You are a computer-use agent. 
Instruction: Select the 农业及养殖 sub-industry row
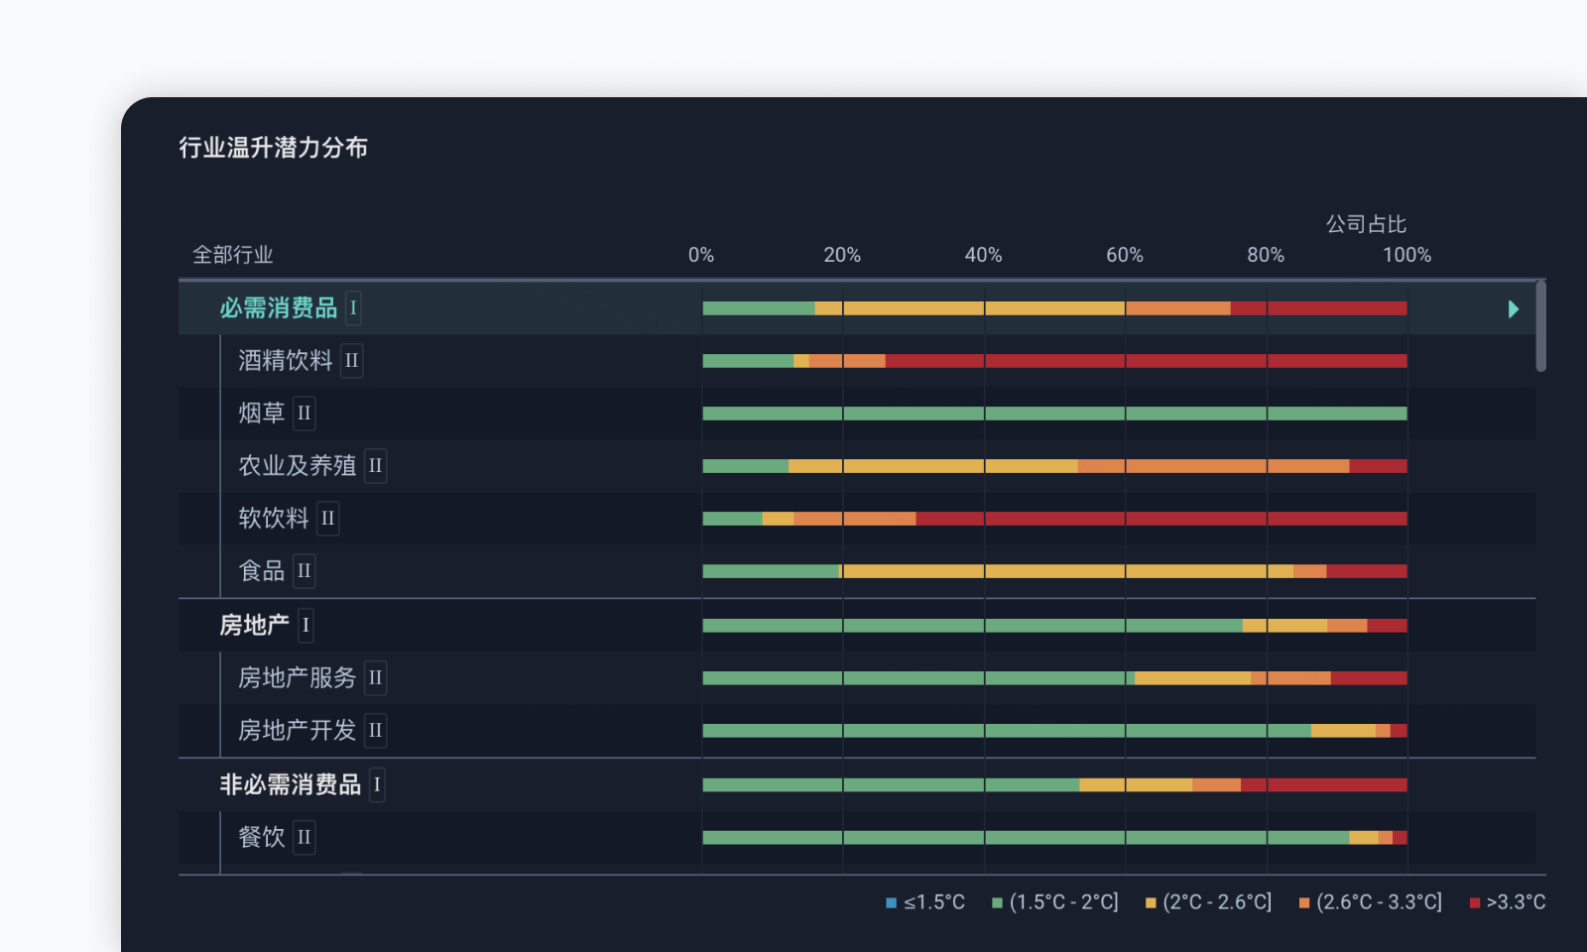point(857,466)
